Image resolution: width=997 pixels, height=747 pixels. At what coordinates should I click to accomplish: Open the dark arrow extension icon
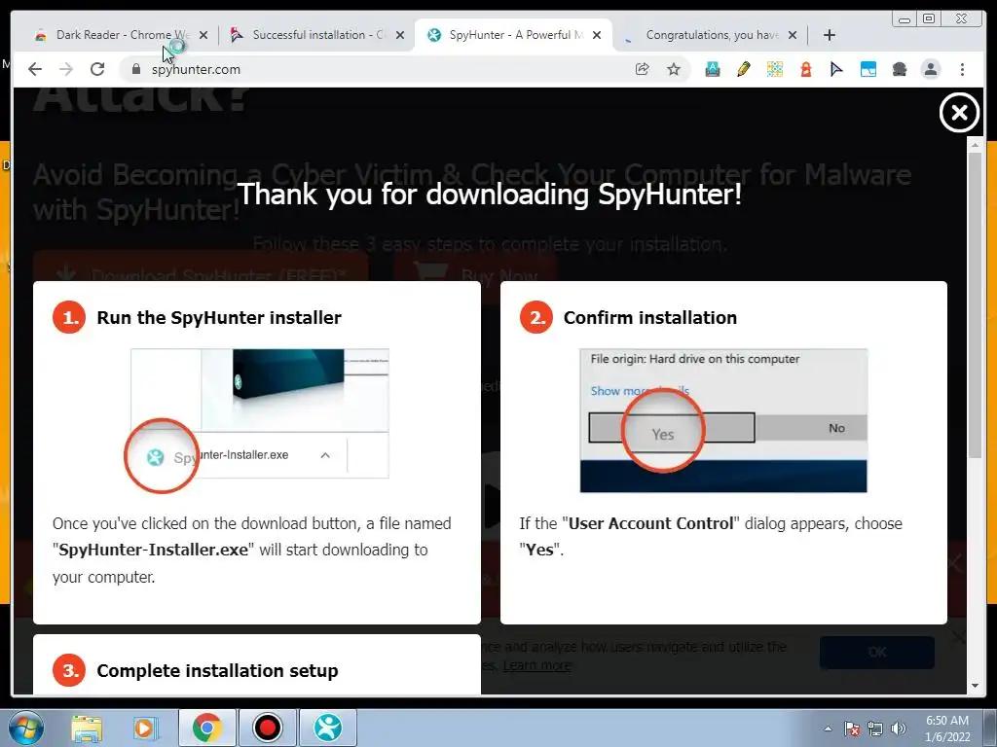[836, 69]
